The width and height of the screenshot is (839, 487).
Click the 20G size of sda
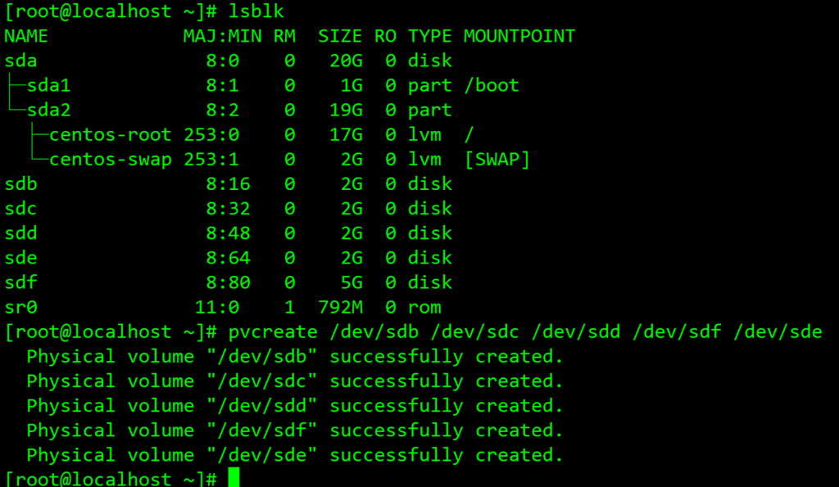coord(345,61)
